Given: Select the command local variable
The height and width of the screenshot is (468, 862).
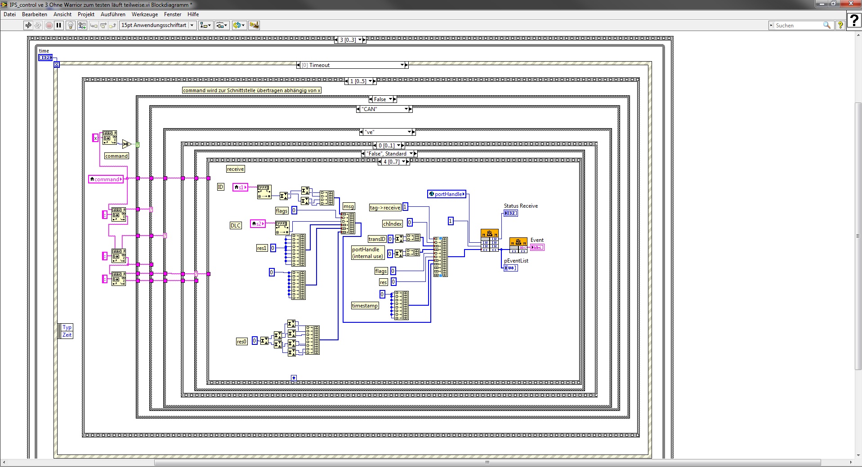Looking at the screenshot, I should tap(106, 179).
